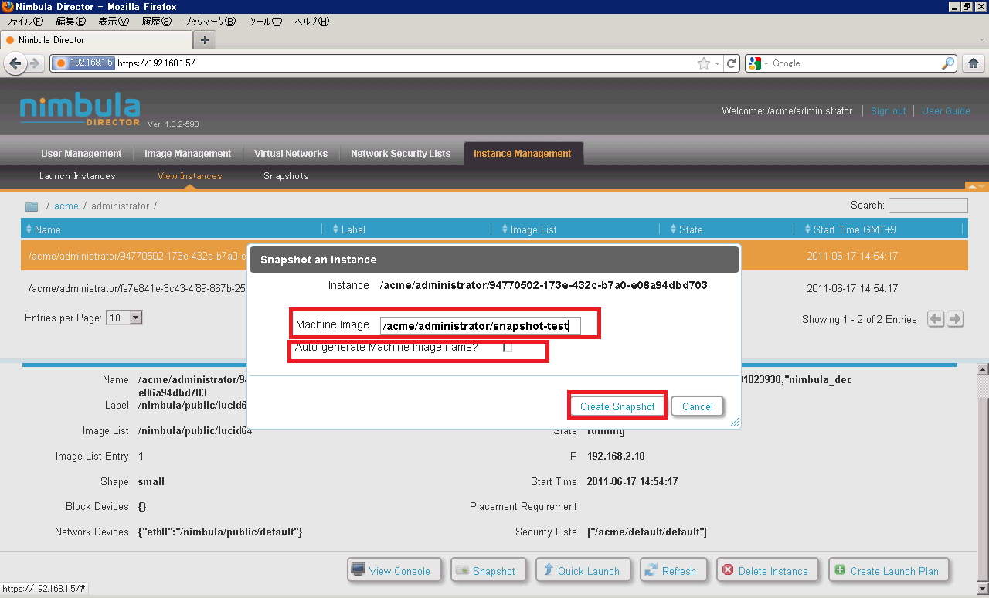Viewport: 989px width, 598px height.
Task: Select the Nimbula Director browser tab
Action: pos(97,40)
